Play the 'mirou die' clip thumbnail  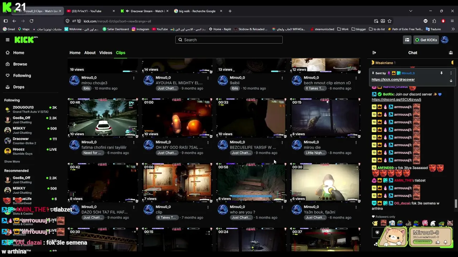(325, 118)
